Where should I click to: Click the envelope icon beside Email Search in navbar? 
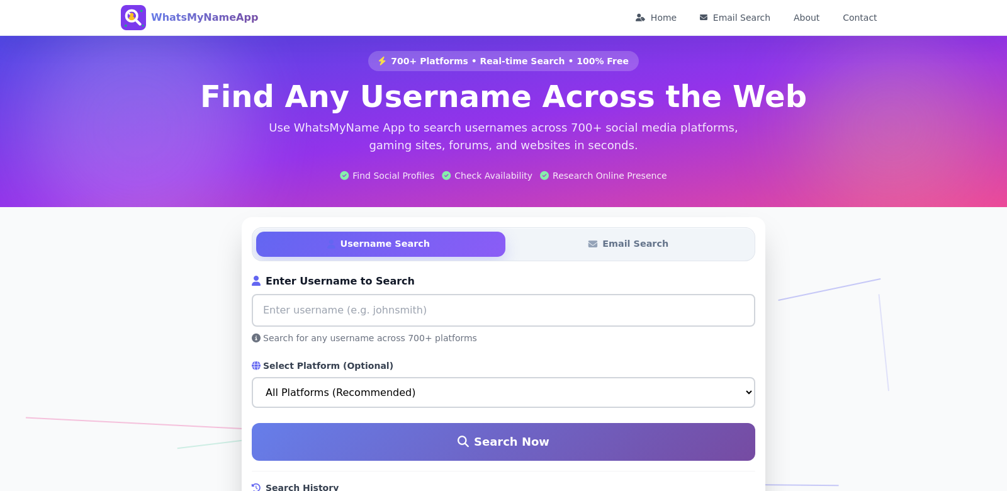point(704,18)
